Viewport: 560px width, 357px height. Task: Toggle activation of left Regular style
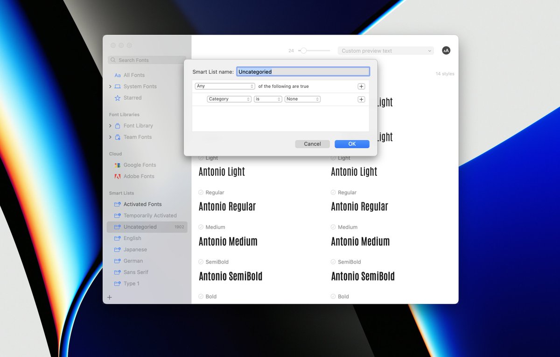click(x=201, y=193)
